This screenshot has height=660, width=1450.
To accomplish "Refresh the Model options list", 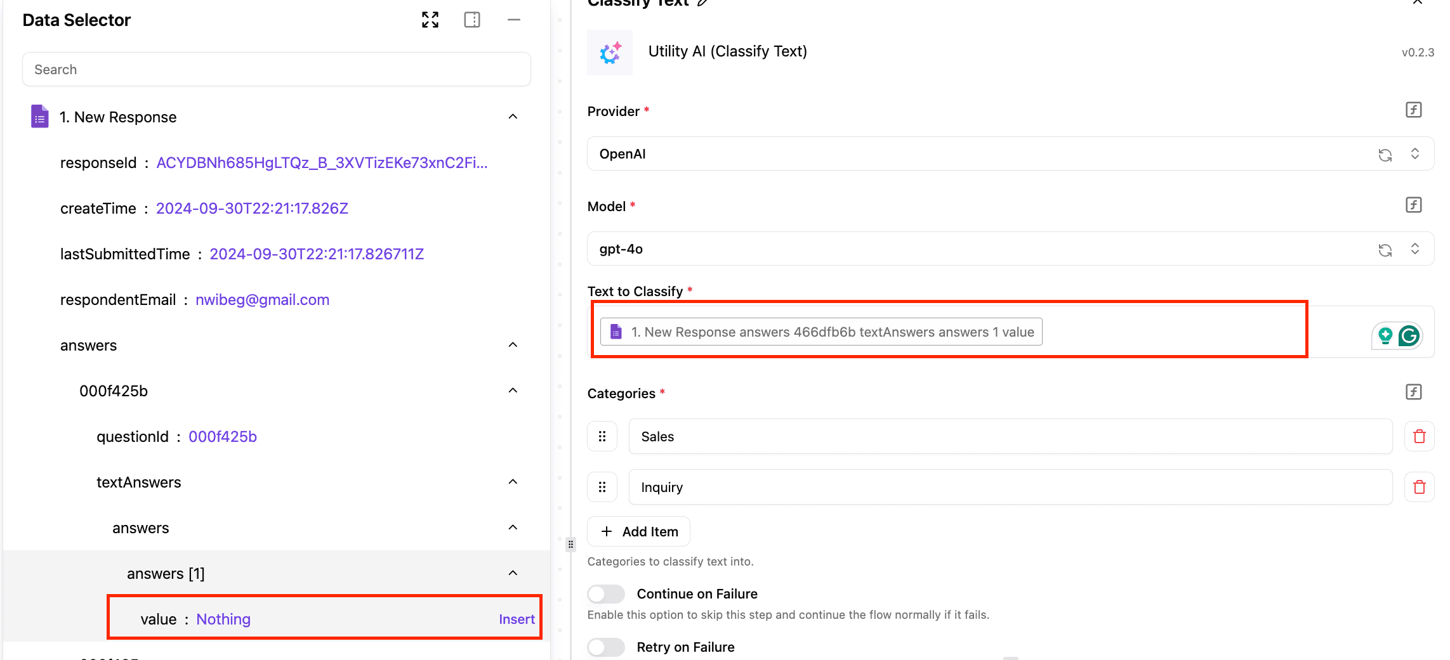I will (x=1385, y=250).
